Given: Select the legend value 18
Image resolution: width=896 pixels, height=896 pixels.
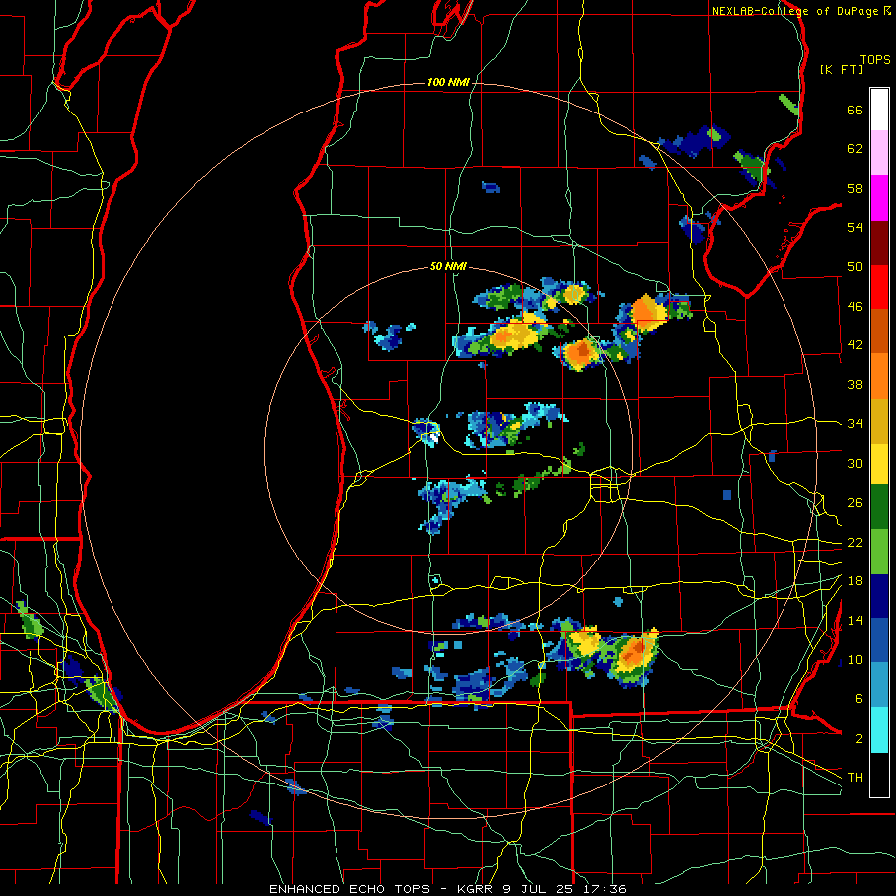Looking at the screenshot, I should pyautogui.click(x=855, y=581).
